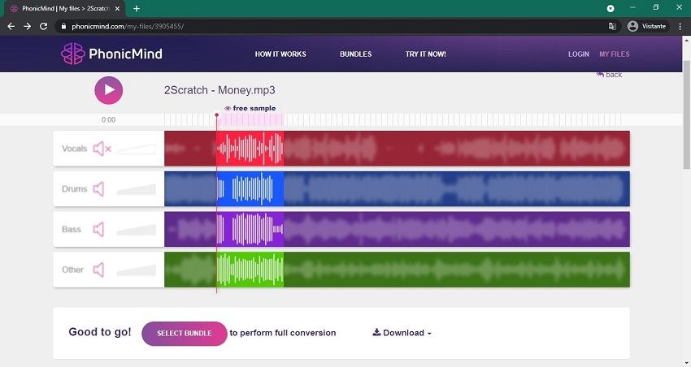Click the Drums waveform free sample region
The width and height of the screenshot is (691, 367).
(x=250, y=189)
